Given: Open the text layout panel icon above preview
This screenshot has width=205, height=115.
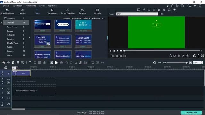Looking at the screenshot, I should (139, 10).
